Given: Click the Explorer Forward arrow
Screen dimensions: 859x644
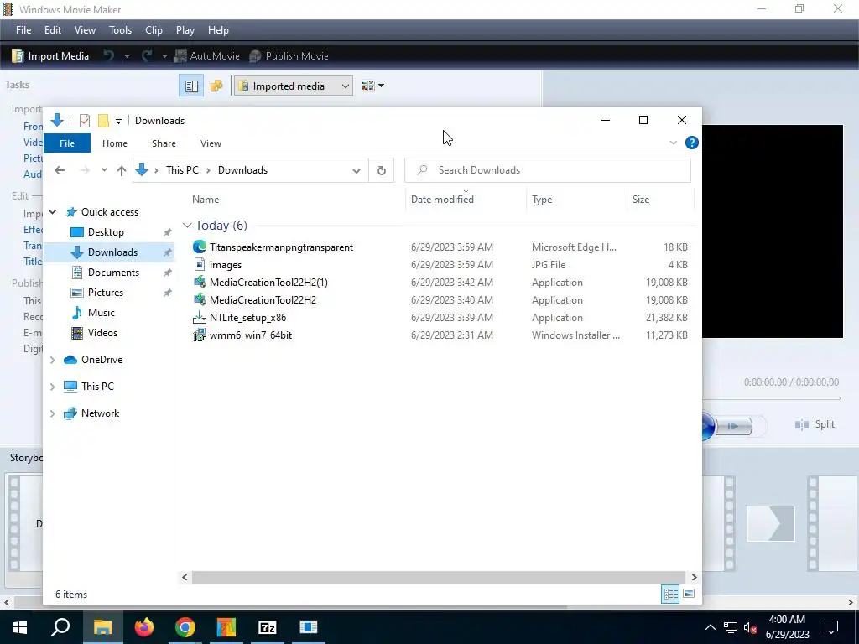Looking at the screenshot, I should point(85,170).
